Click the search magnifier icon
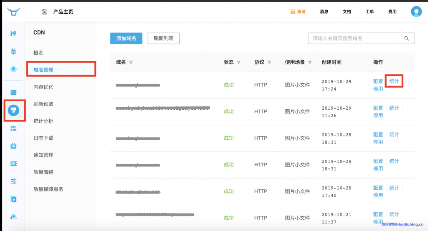The width and height of the screenshot is (428, 231). pyautogui.click(x=406, y=38)
